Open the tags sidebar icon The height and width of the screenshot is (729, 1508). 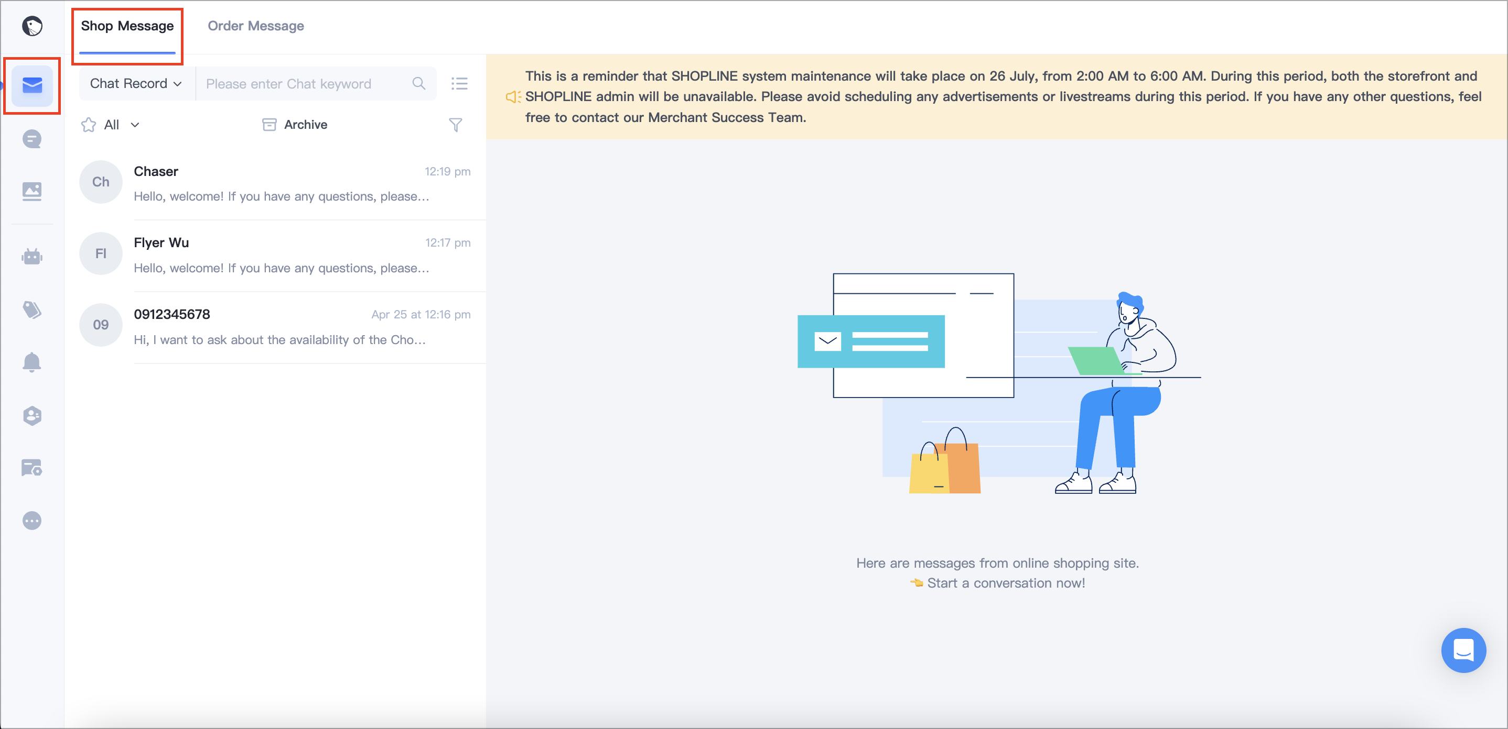tap(32, 310)
